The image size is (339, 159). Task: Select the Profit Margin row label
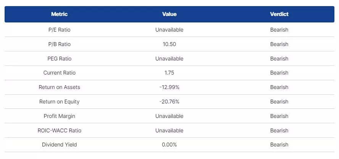click(59, 116)
